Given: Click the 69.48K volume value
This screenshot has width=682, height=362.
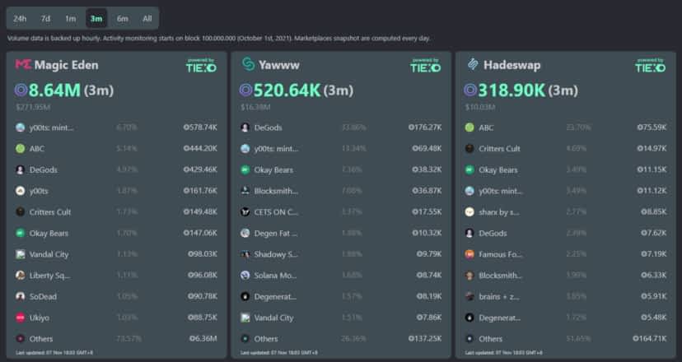Looking at the screenshot, I should pyautogui.click(x=427, y=149).
